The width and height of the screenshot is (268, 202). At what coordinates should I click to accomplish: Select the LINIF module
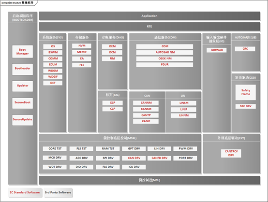(183, 109)
